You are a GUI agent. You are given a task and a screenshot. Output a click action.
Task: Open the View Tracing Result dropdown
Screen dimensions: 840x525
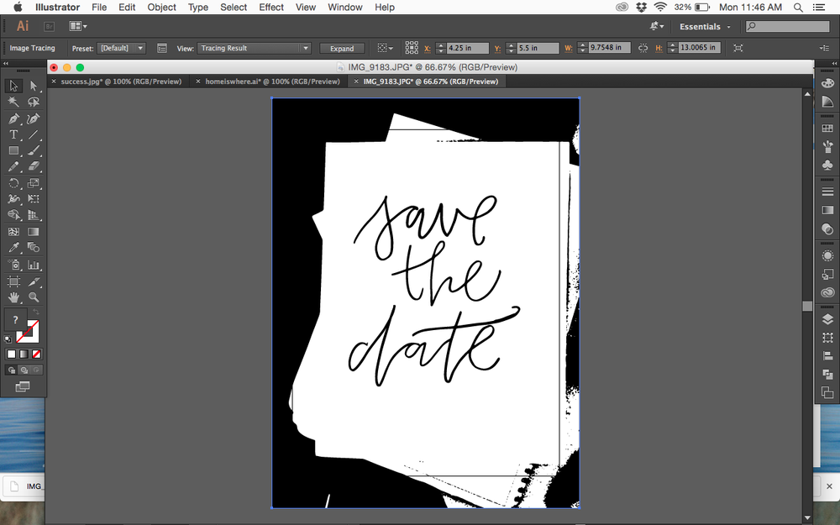tap(254, 48)
